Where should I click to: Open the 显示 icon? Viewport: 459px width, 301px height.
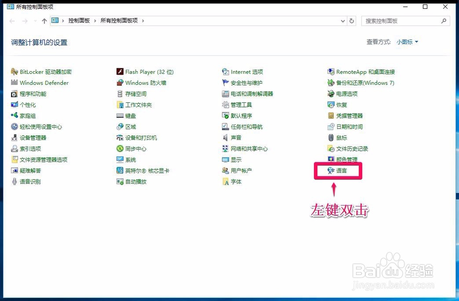tap(225, 160)
